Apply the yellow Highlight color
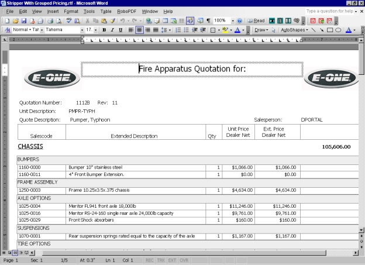Viewport: 365px width, 265px height. pyautogui.click(x=225, y=30)
